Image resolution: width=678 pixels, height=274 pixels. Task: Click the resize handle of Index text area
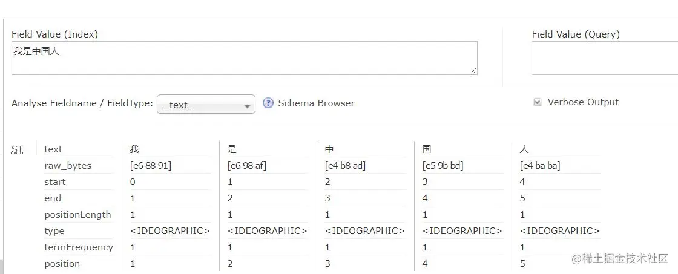473,71
